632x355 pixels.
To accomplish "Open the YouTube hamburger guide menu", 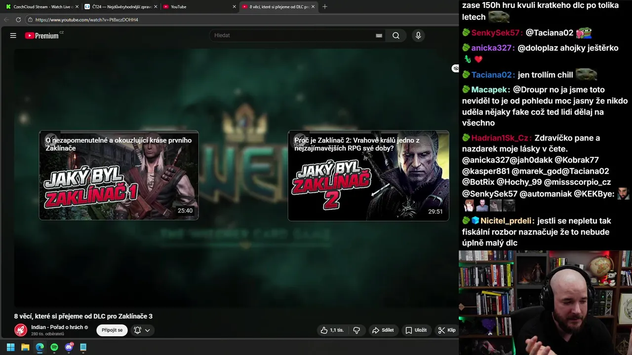I will tap(13, 35).
